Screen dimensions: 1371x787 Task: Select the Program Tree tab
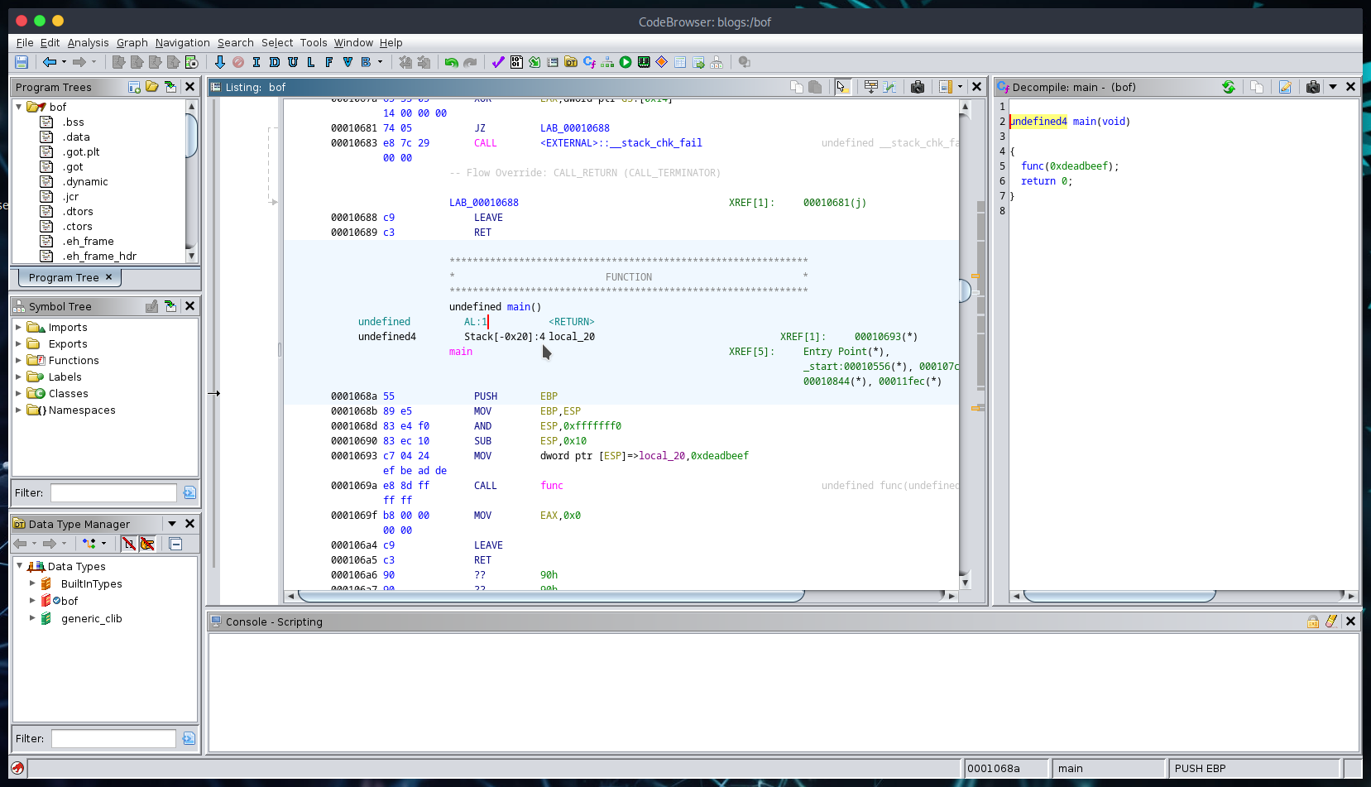tap(64, 277)
